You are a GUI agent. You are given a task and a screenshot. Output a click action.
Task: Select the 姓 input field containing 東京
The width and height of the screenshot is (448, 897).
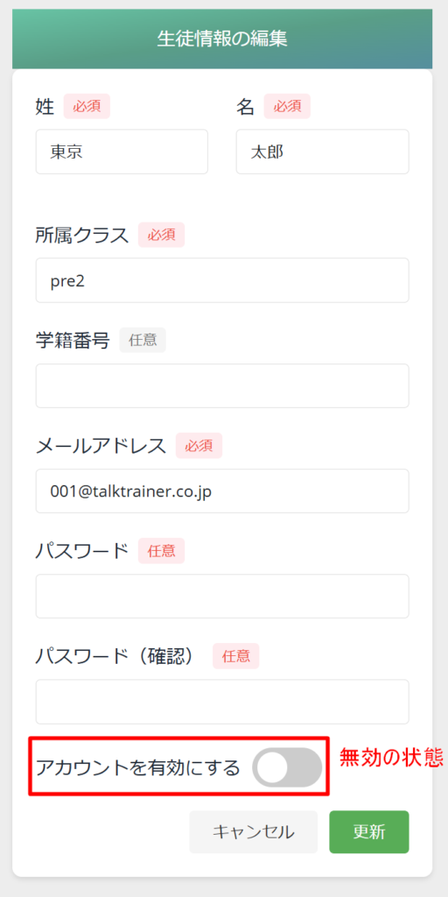(x=122, y=152)
